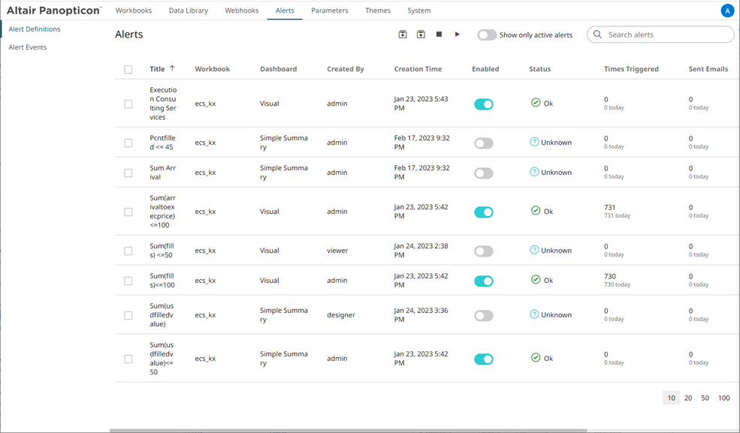Click the 730 times triggered value
The image size is (740, 433).
[x=610, y=276]
